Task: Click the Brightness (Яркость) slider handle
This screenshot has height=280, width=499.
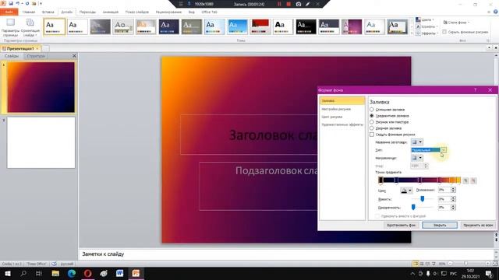Action: 423,199
